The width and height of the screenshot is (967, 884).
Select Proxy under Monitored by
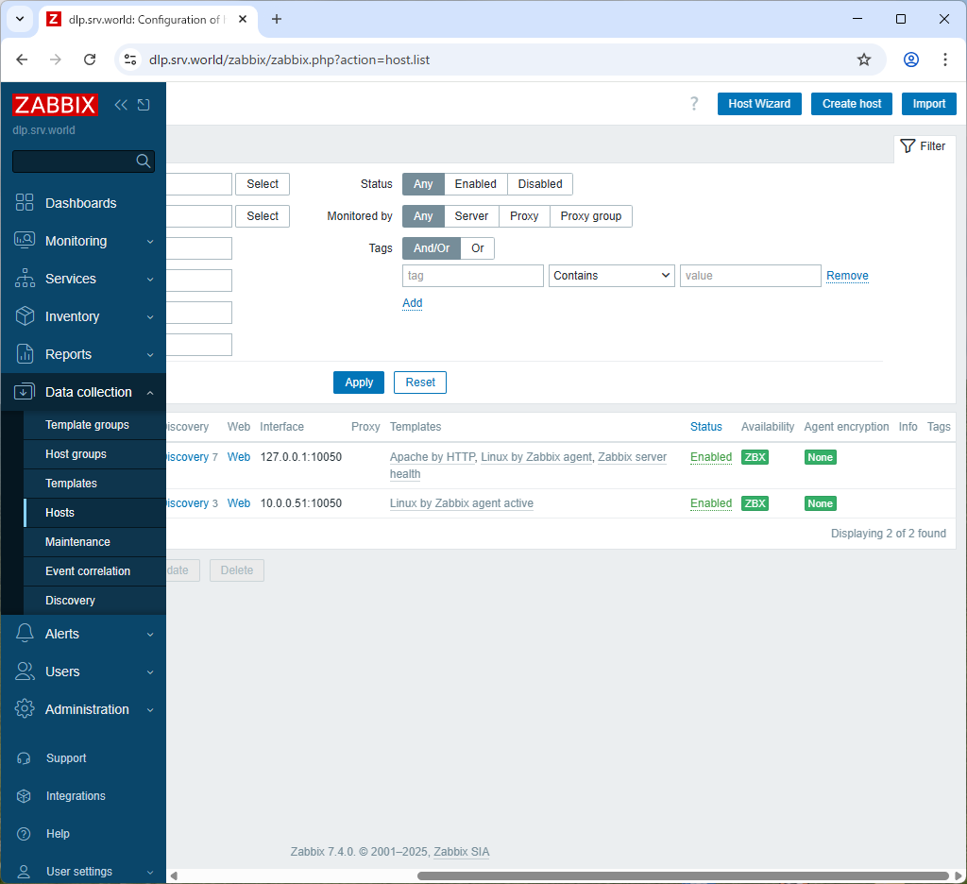(524, 216)
